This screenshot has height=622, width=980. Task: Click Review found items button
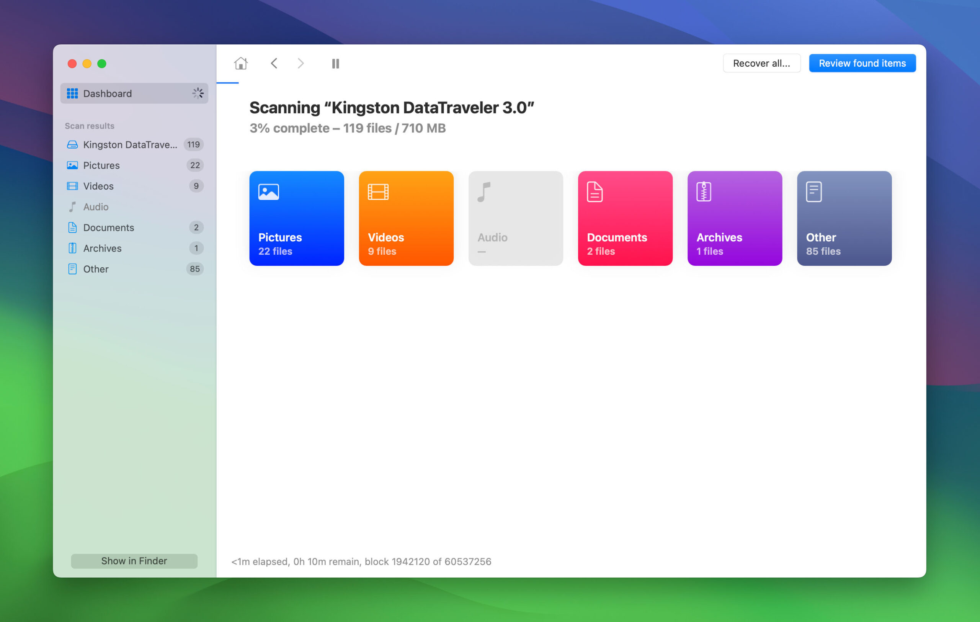[862, 63]
